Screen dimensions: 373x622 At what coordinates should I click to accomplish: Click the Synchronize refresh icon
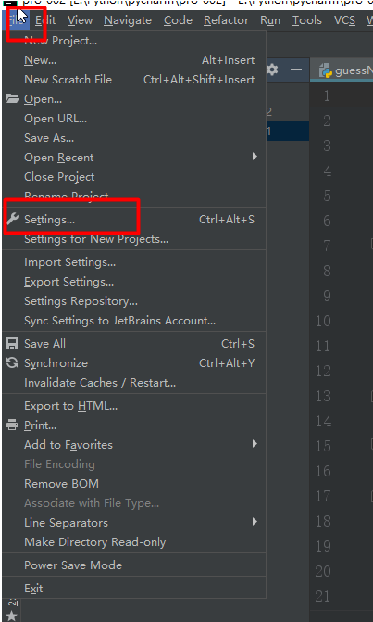(12, 362)
